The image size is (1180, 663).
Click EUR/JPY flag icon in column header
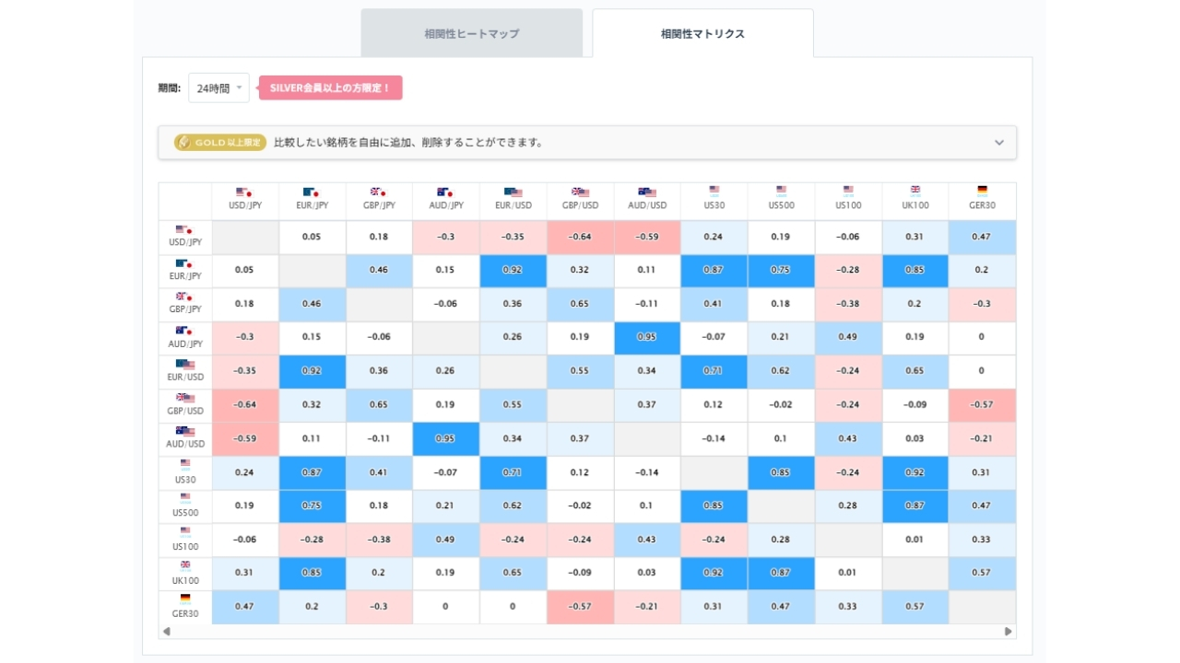(312, 192)
